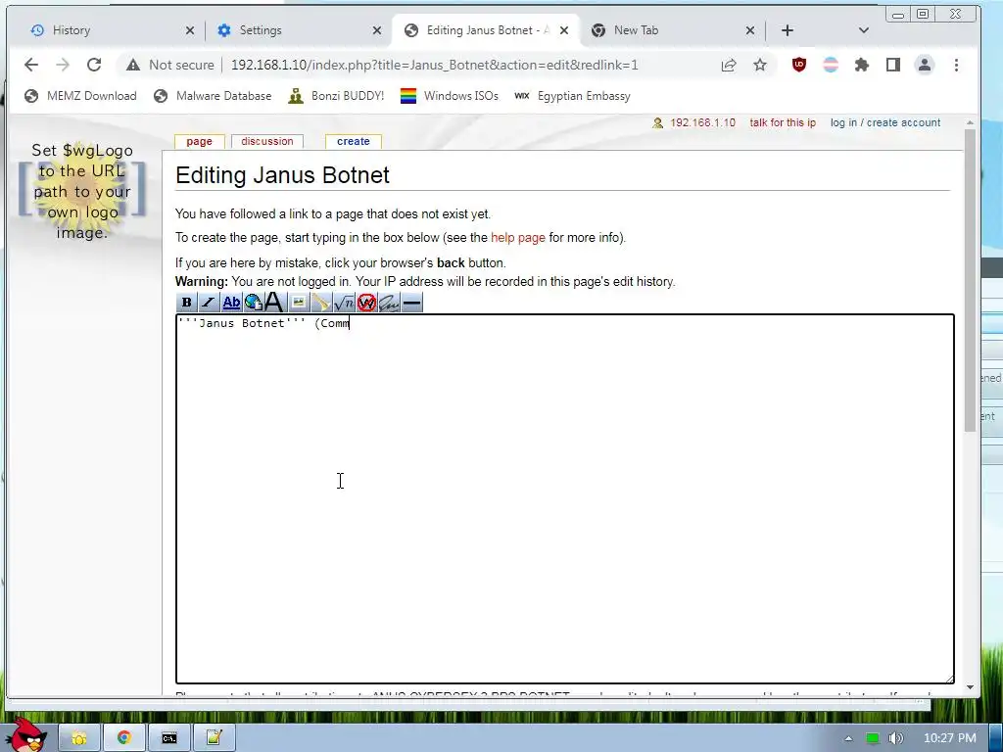Click the wiki logo placeholder image
This screenshot has width=1003, height=752.
(x=82, y=191)
